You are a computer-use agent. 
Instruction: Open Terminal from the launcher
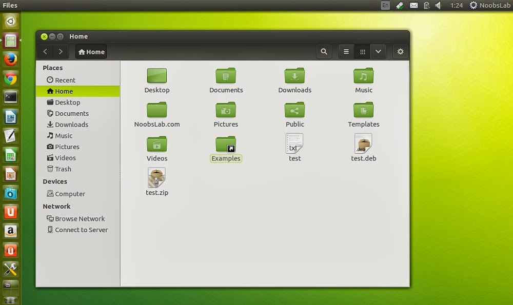10,97
